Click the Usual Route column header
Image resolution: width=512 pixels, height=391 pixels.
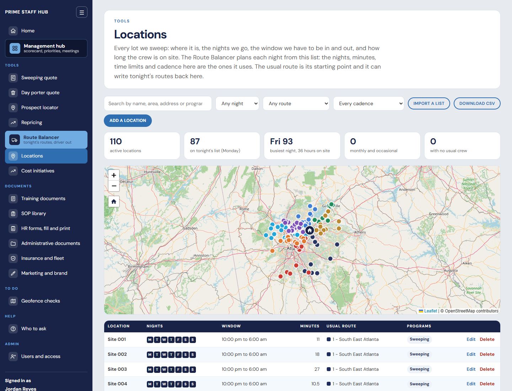click(x=341, y=326)
